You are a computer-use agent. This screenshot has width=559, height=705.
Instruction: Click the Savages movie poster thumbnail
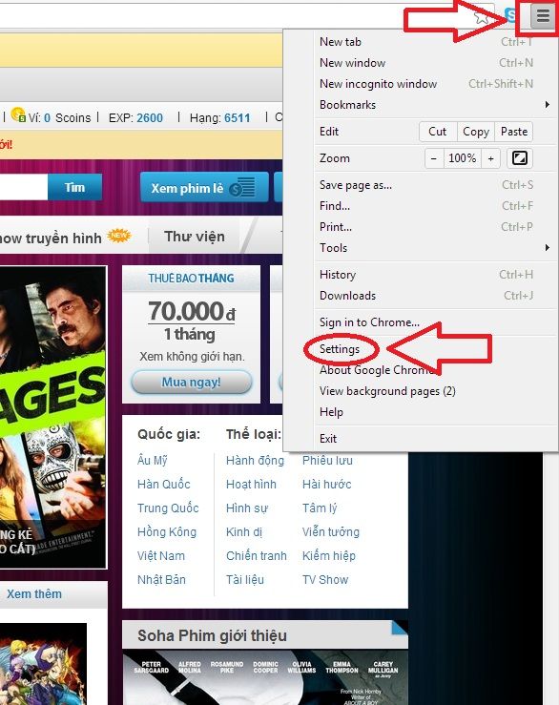[53, 417]
